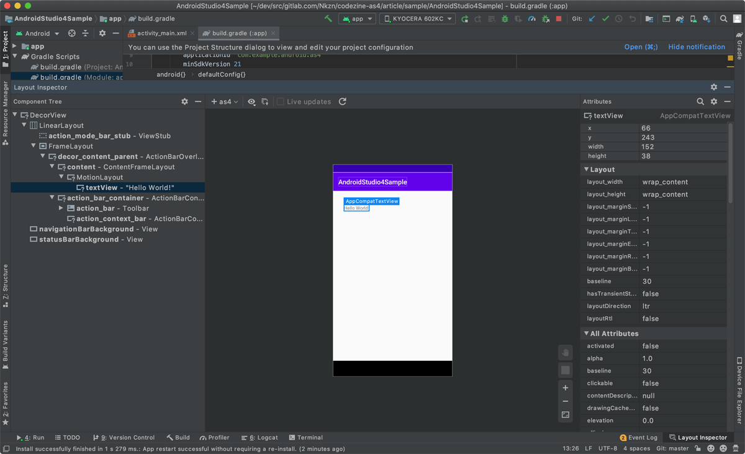The height and width of the screenshot is (454, 745).
Task: Show Git history clock icon
Action: coord(619,19)
